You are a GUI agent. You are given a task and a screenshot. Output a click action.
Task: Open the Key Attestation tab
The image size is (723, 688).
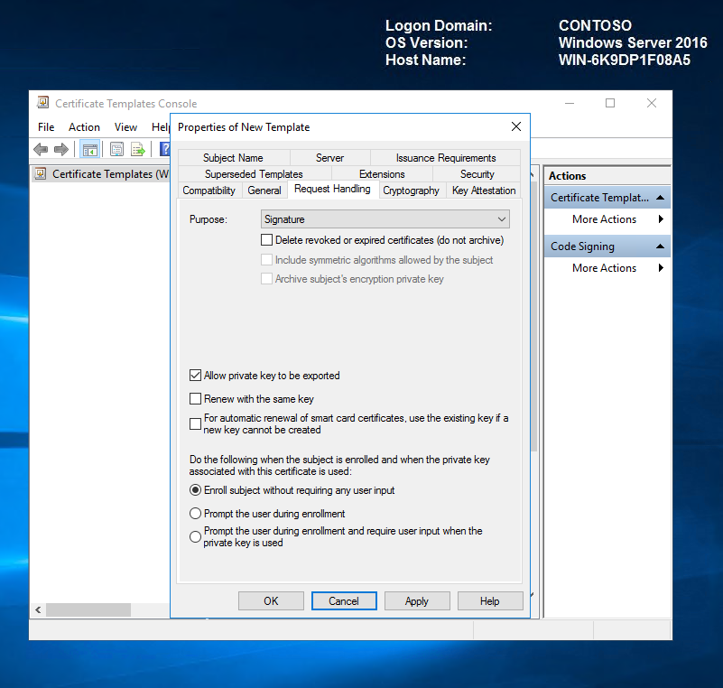pos(484,191)
